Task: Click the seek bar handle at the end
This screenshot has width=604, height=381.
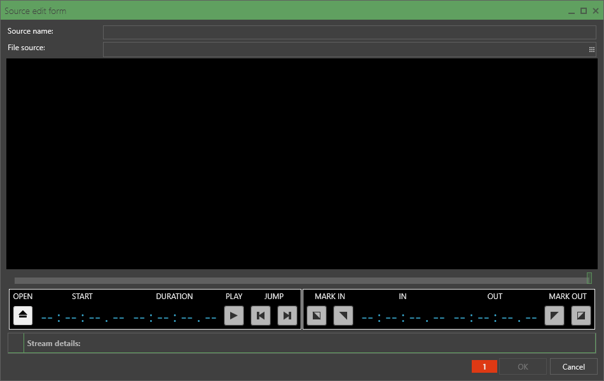Action: pos(589,278)
